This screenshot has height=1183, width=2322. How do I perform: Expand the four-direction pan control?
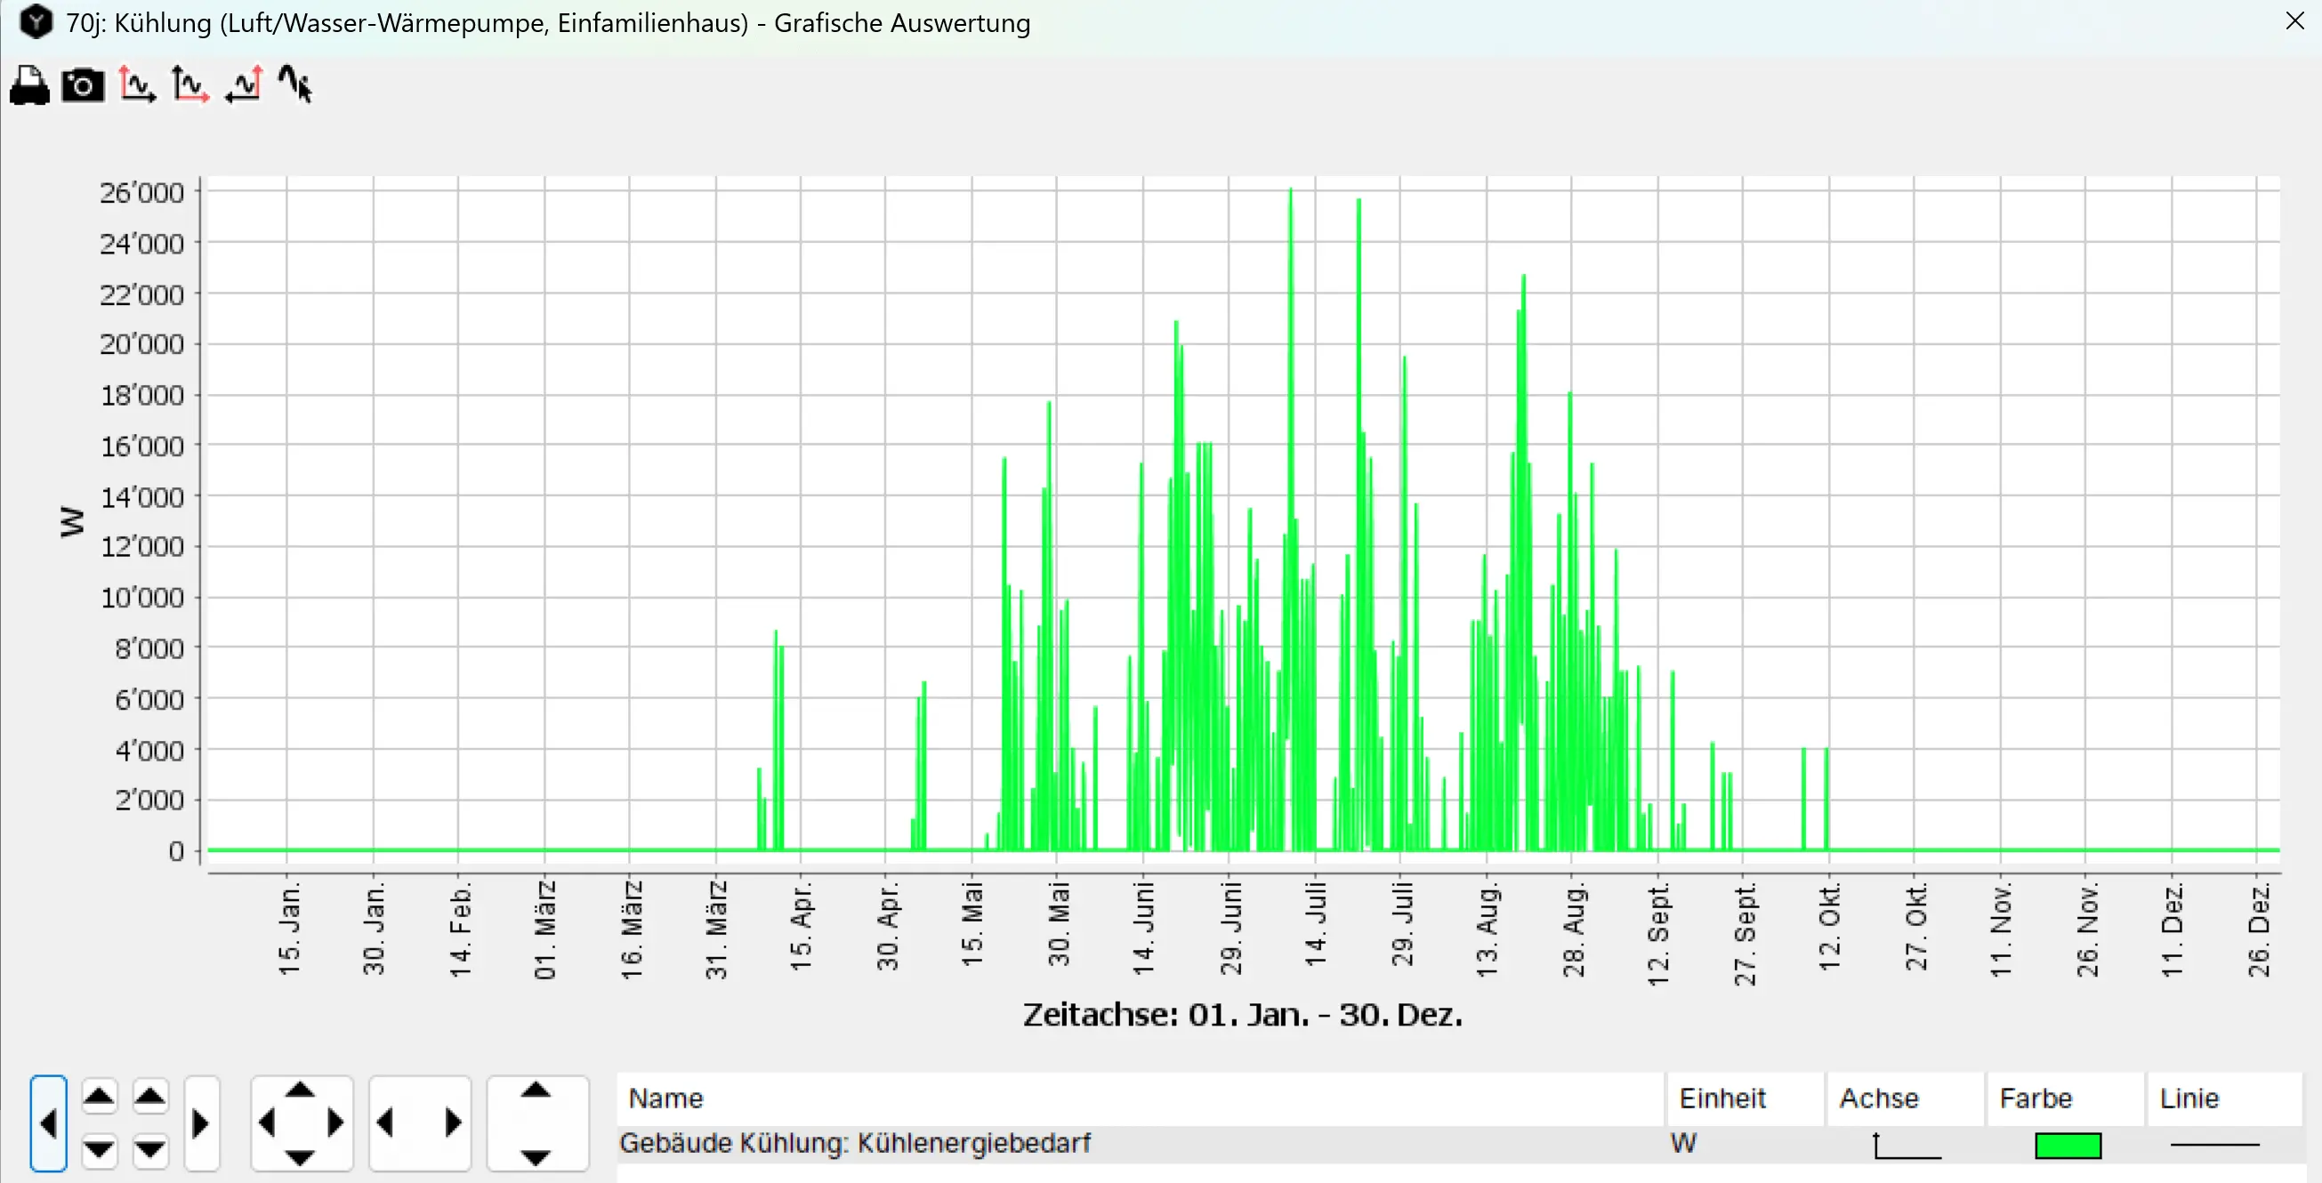coord(301,1123)
